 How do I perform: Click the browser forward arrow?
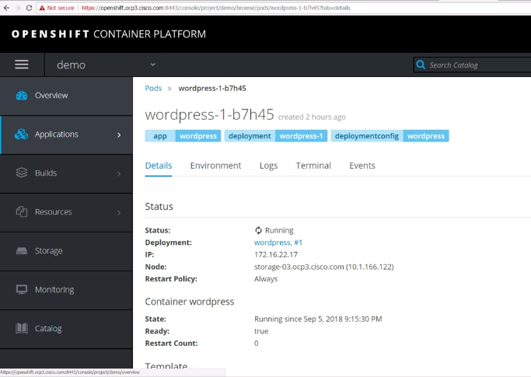click(18, 8)
